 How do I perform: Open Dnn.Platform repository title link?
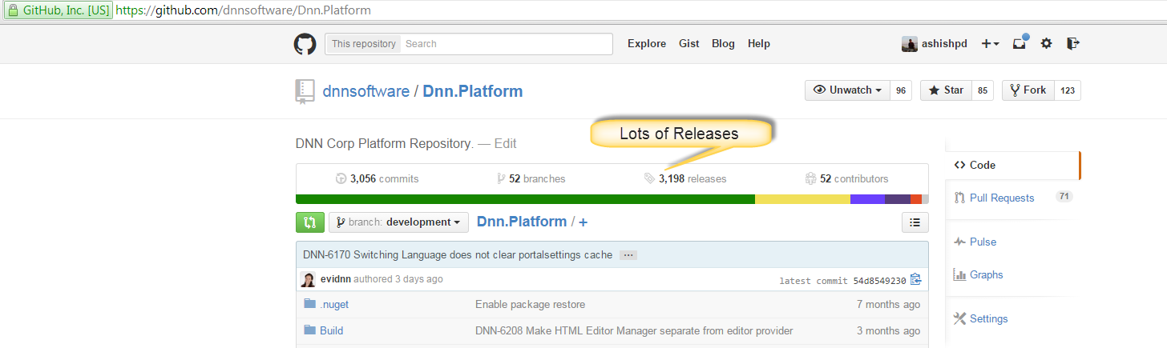pyautogui.click(x=473, y=91)
